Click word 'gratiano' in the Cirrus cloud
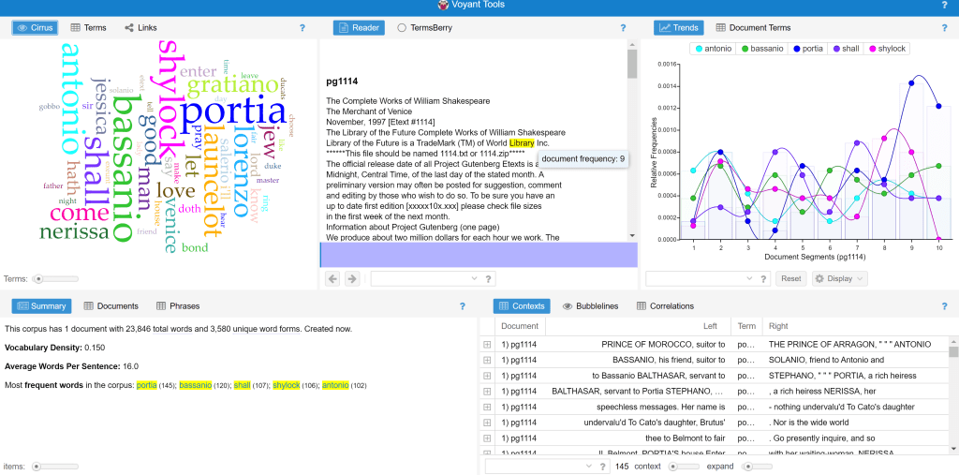This screenshot has width=959, height=475. coord(234,86)
